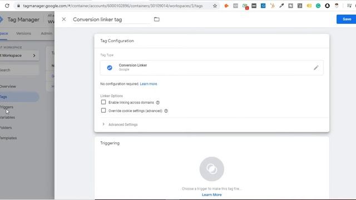
Task: Open Templates in the sidebar
Action: [x=8, y=138]
